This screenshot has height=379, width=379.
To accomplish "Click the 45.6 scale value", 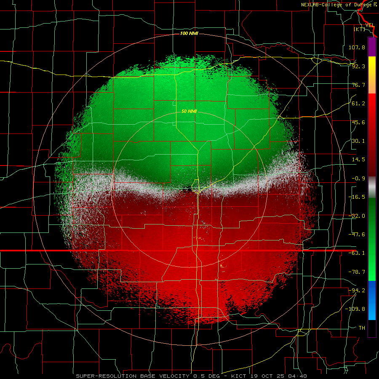I will [x=358, y=122].
